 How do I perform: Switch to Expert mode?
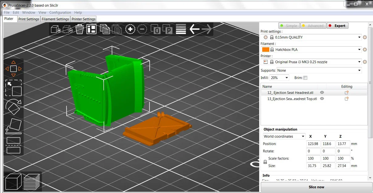(337, 26)
